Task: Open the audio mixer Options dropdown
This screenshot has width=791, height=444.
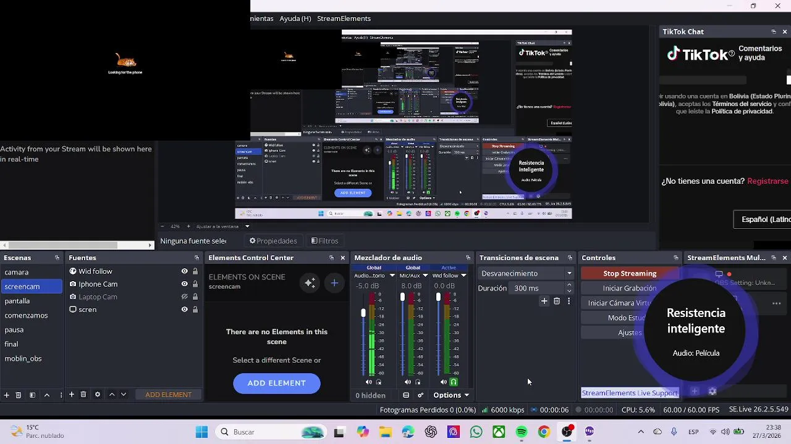Action: point(451,395)
